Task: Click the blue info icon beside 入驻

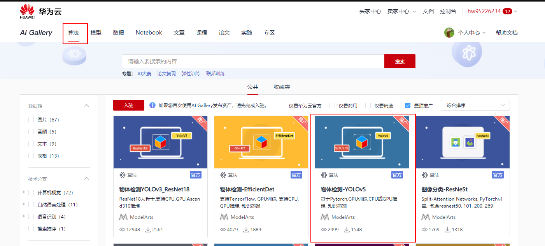Action: [152, 105]
